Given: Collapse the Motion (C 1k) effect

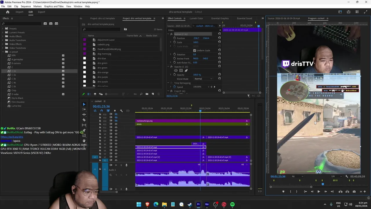Looking at the screenshot, I should pyautogui.click(x=168, y=34).
